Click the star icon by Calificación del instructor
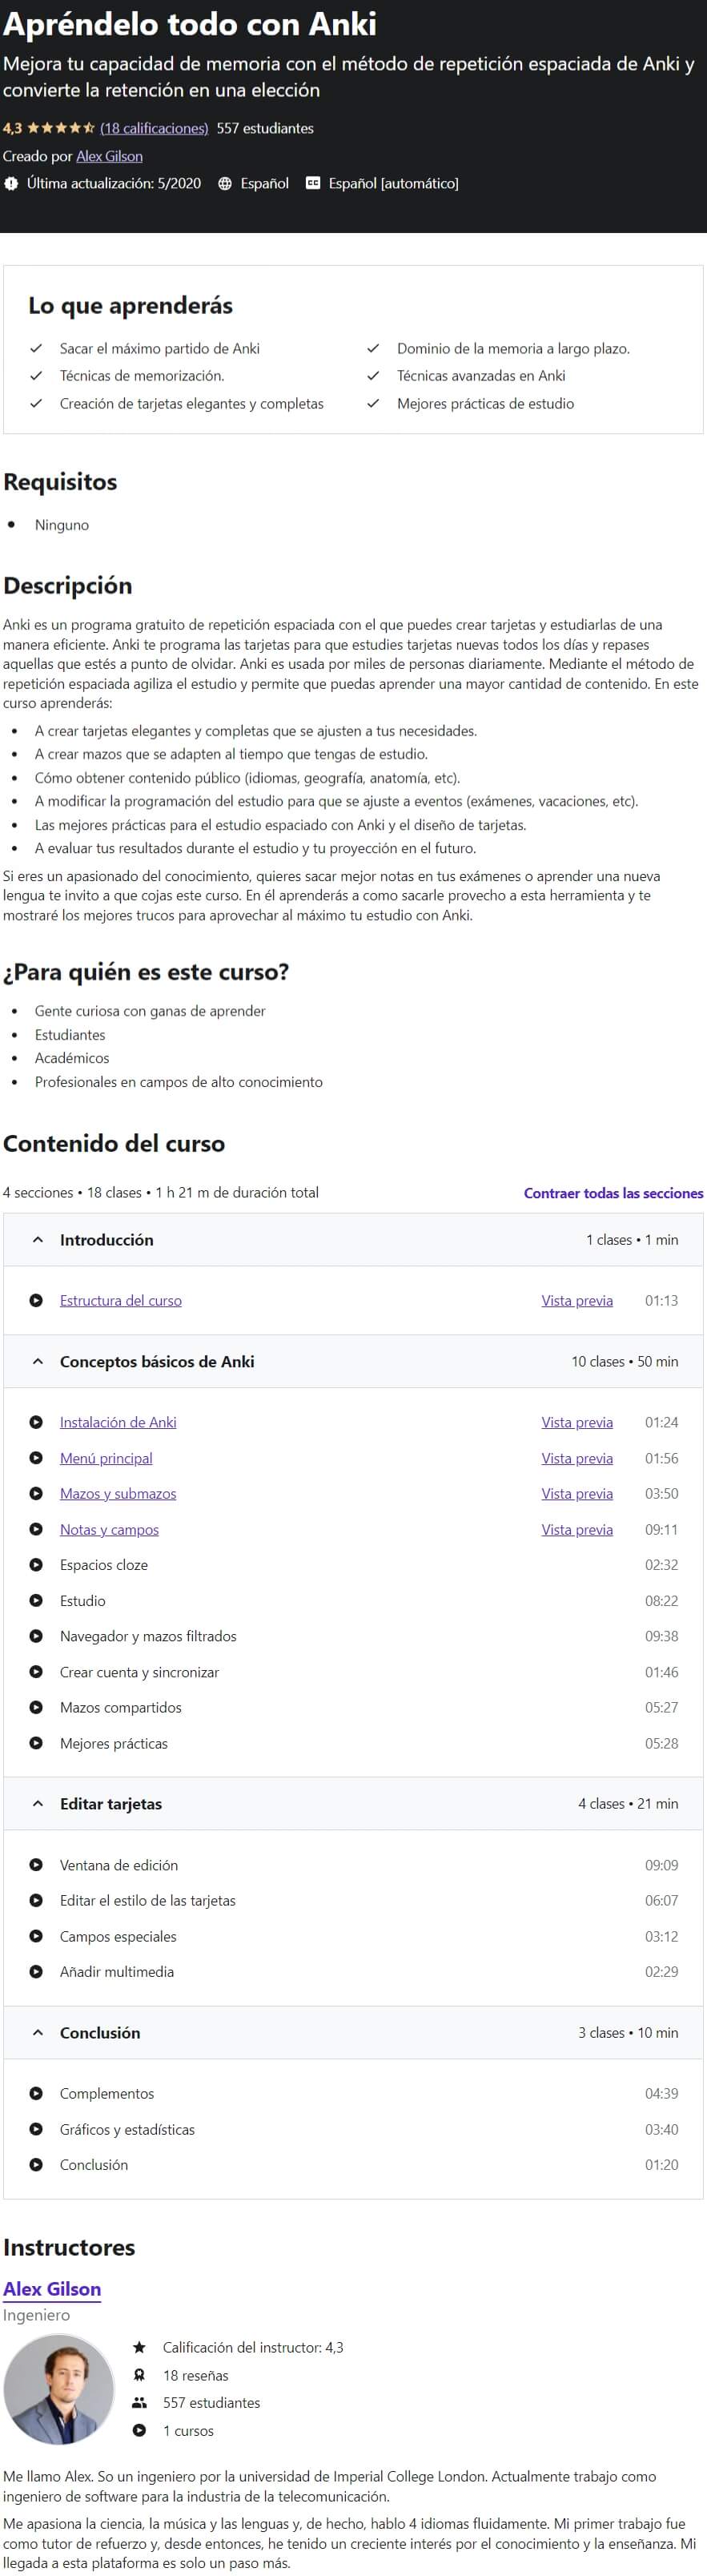Image resolution: width=707 pixels, height=2576 pixels. [x=140, y=2347]
